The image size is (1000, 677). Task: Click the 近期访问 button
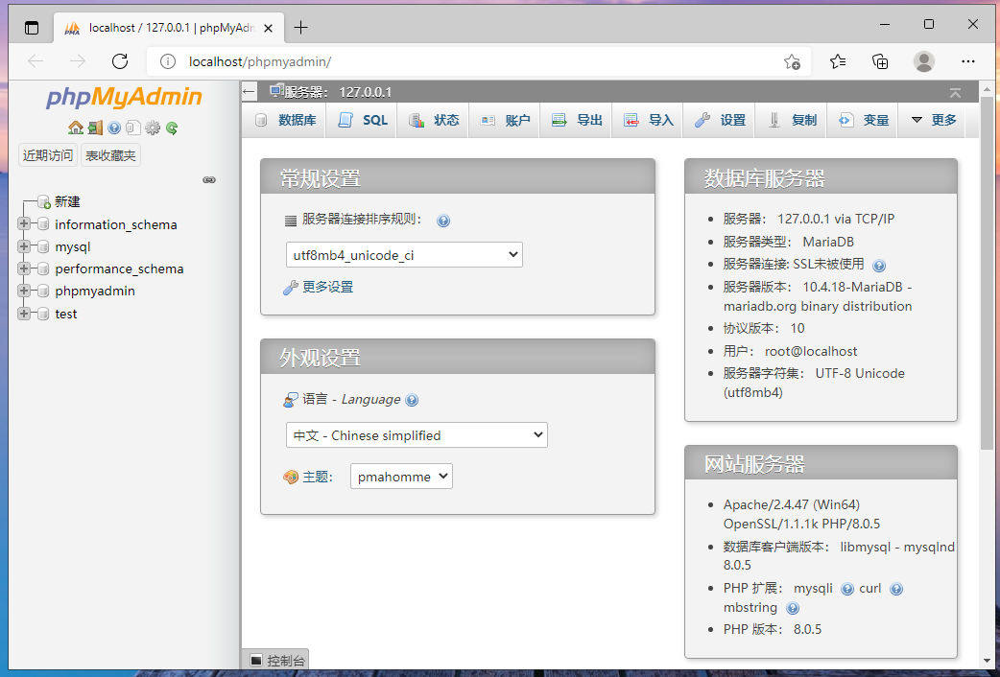48,155
